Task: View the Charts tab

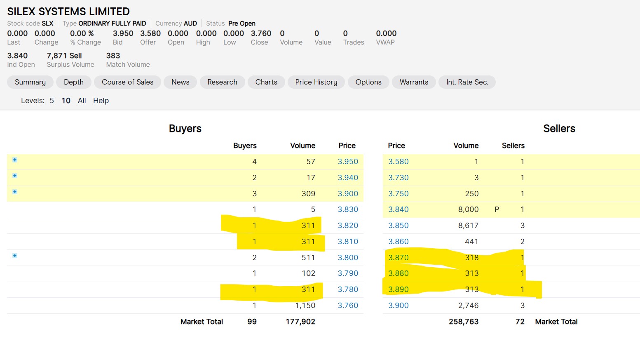Action: tap(266, 82)
